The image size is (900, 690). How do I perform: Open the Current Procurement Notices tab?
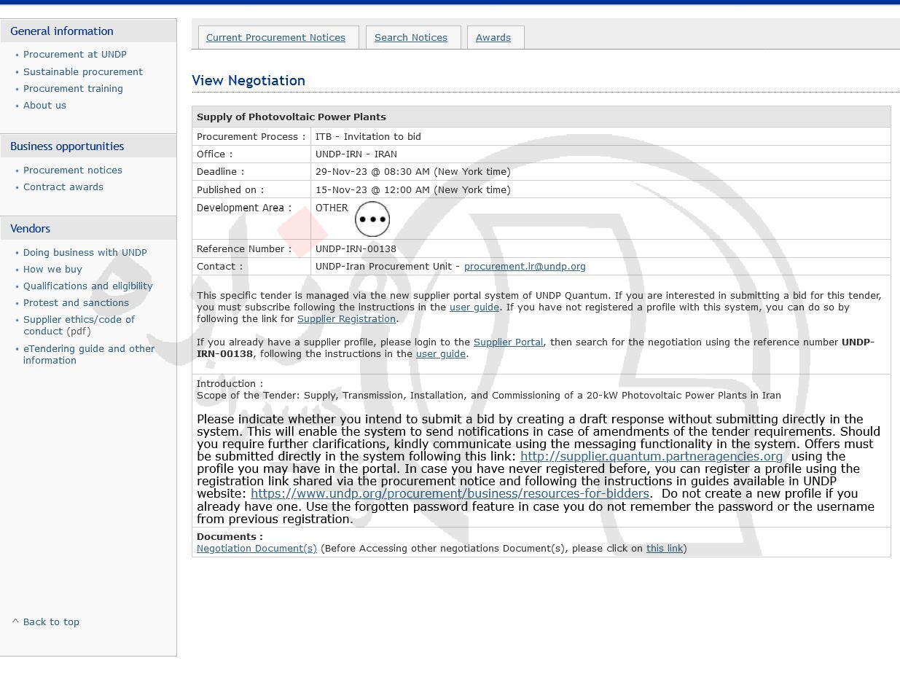275,38
